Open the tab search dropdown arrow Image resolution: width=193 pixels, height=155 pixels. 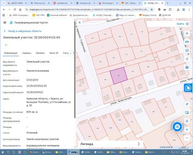tap(4, 3)
